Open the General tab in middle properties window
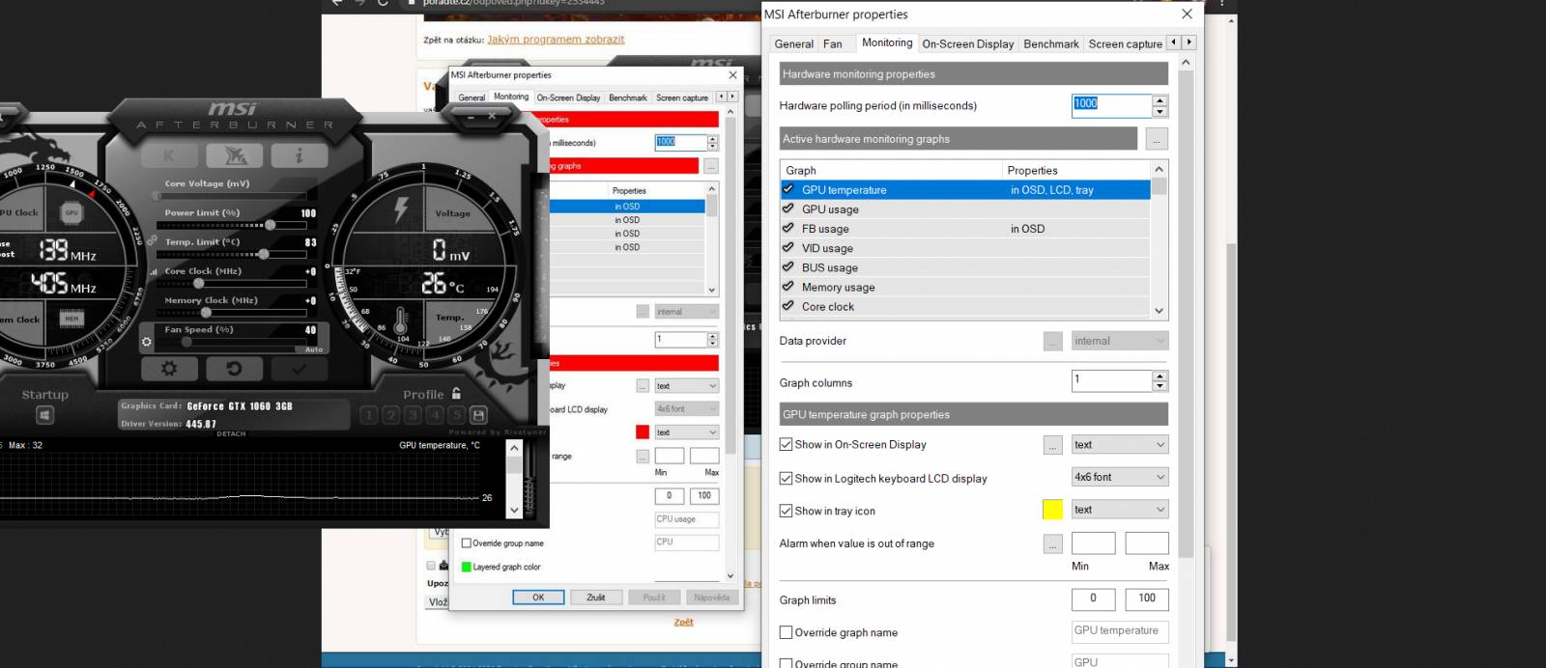Viewport: 1546px width, 668px height. [x=472, y=97]
